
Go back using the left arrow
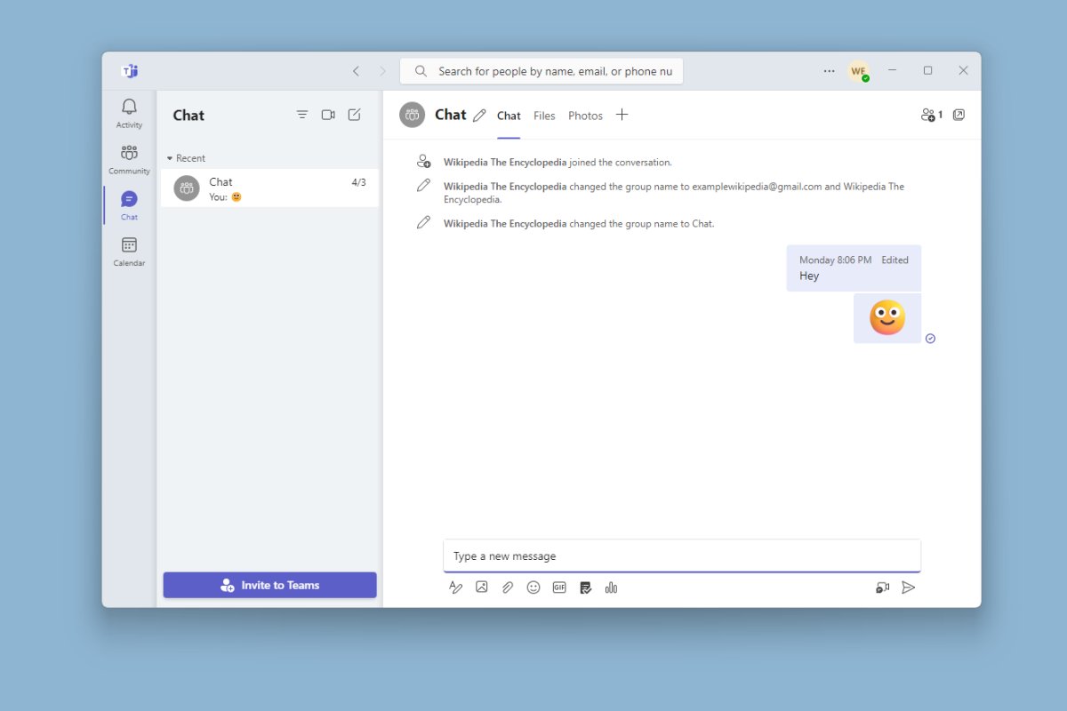[x=356, y=71]
